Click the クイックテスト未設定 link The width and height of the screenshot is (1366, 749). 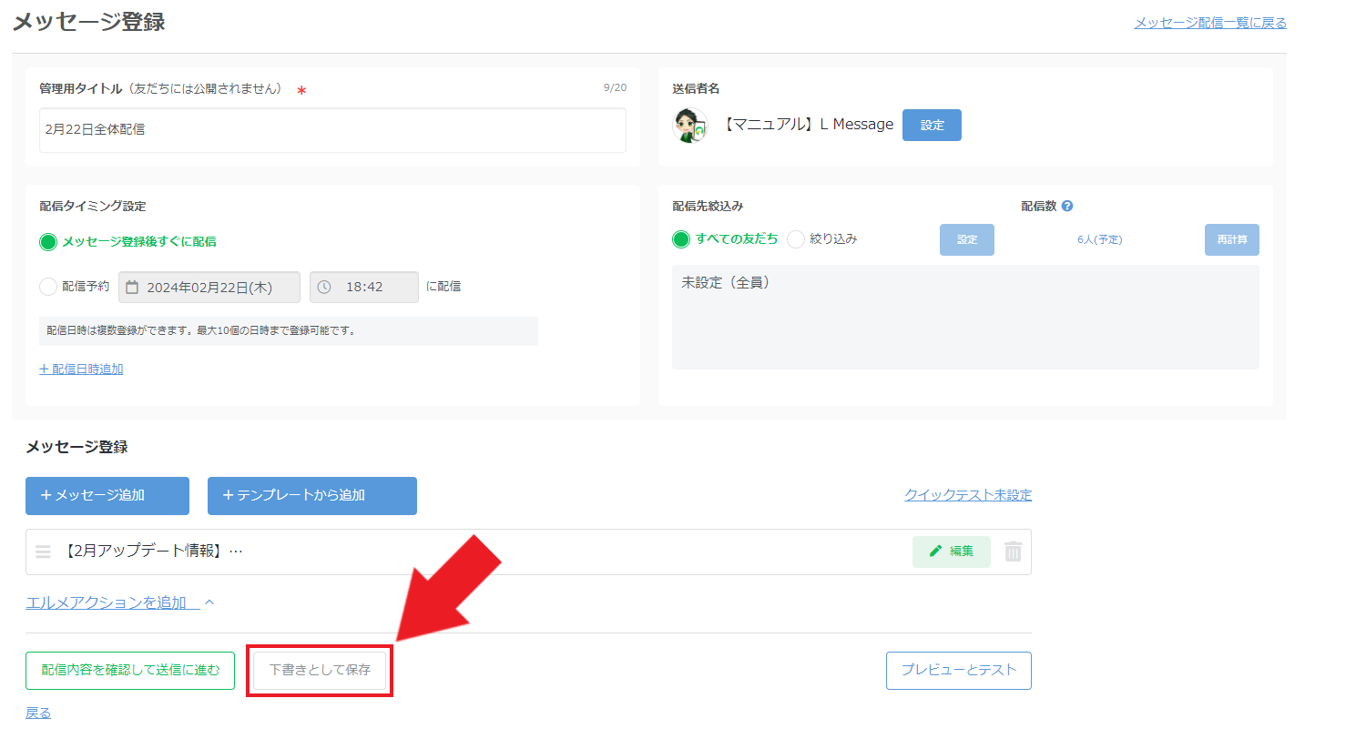coord(968,495)
